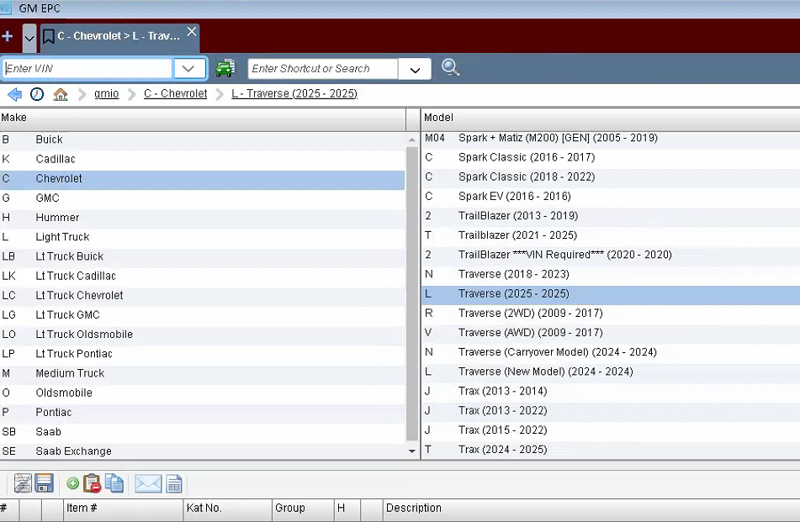Image resolution: width=800 pixels, height=522 pixels.
Task: Click the magnifying glass search icon
Action: tap(451, 67)
